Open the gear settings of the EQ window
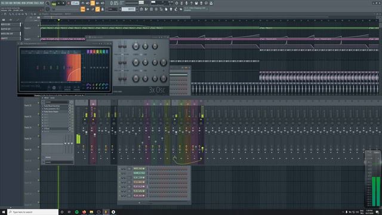382x215 pixels. tap(21, 44)
